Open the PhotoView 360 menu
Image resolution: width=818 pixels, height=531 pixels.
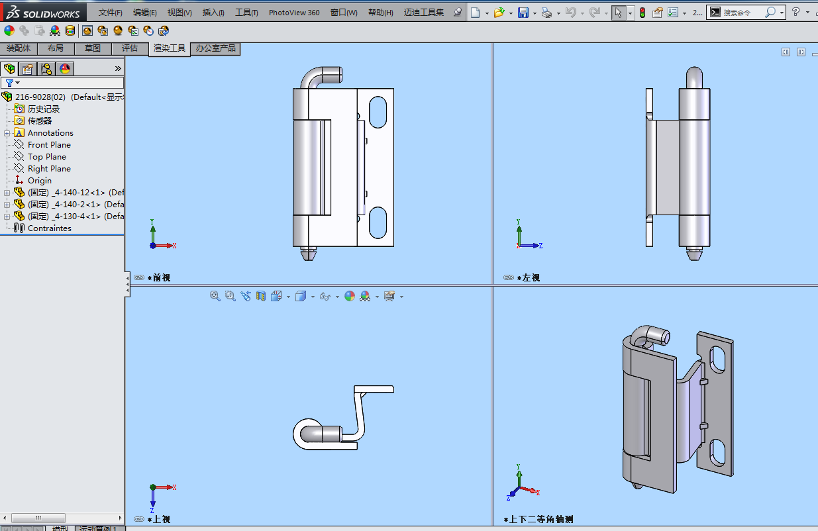pos(294,12)
